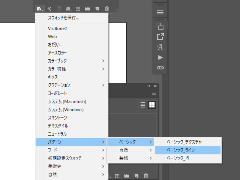Screen dimensions: 240x180
Task: Click the New Swatch icon
Action: click(97, 9)
